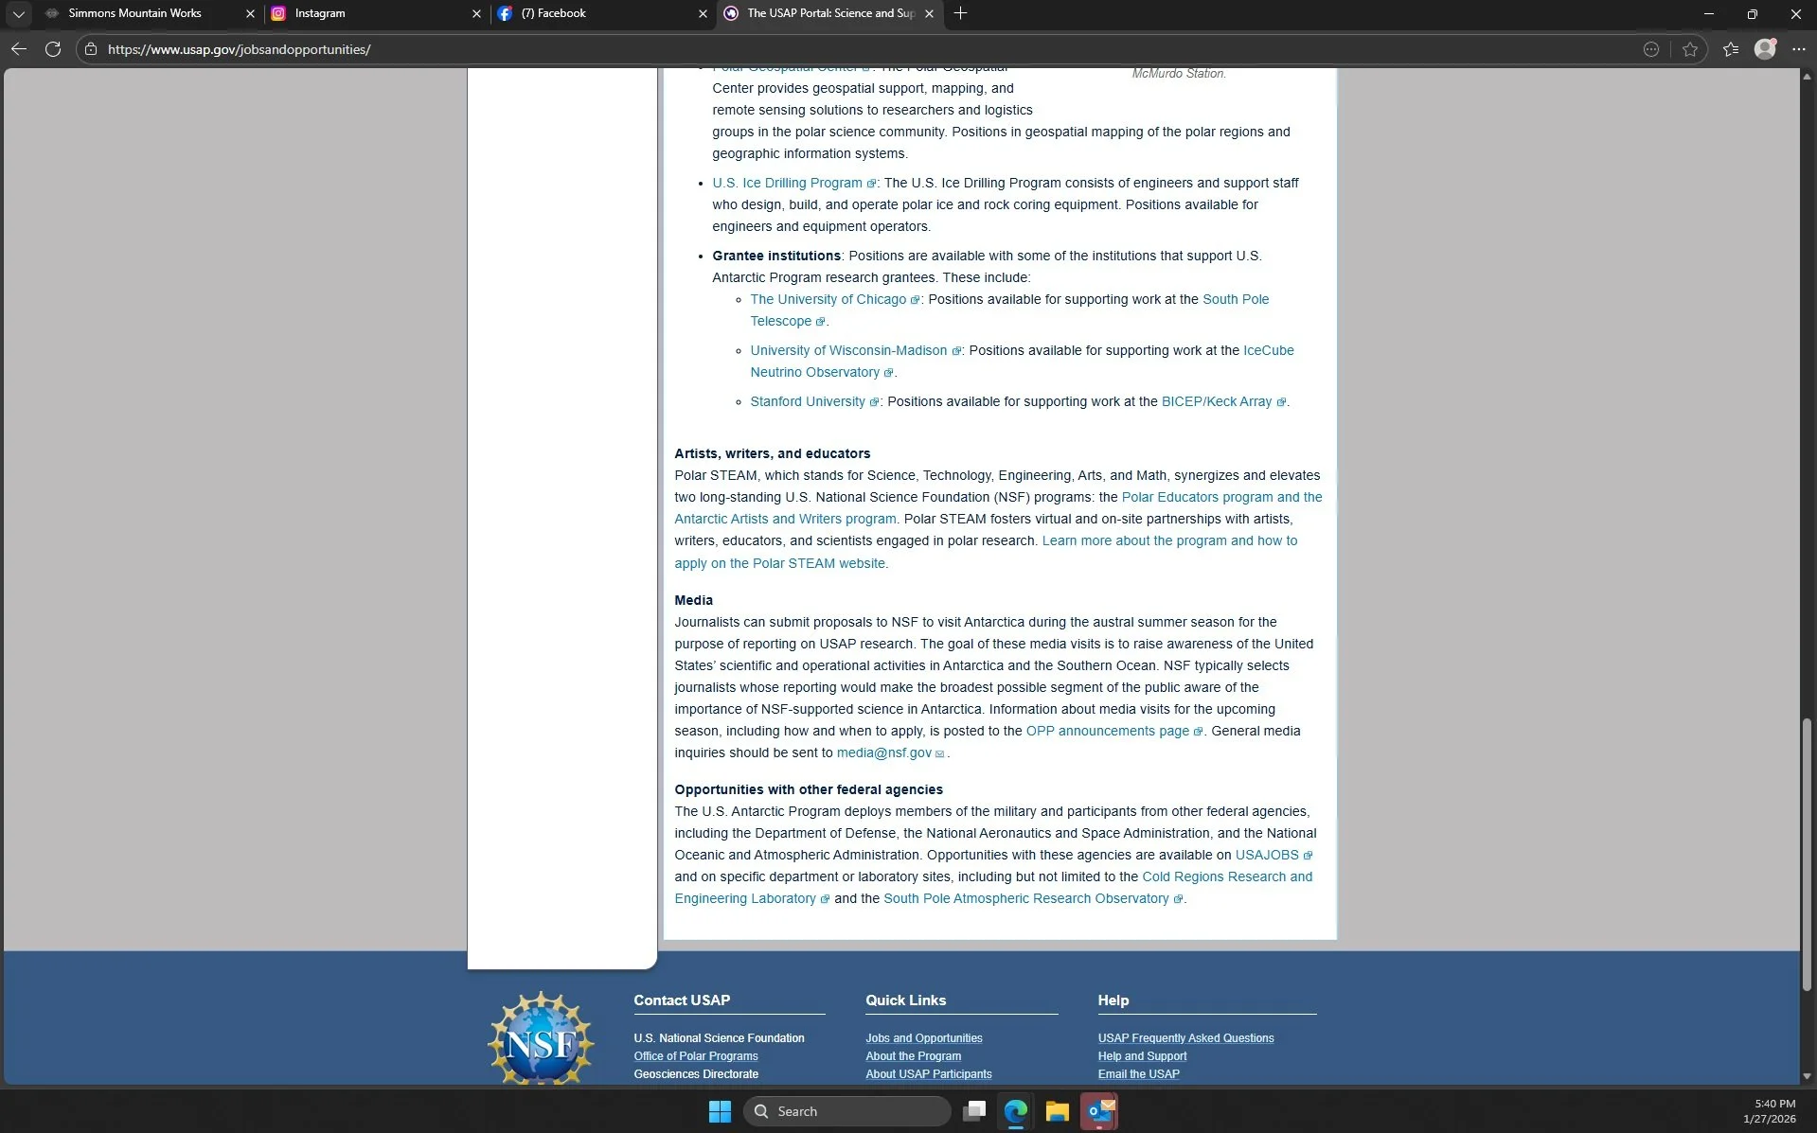Open Microsoft Edge from taskbar
Screen dimensions: 1817x1133
click(x=1016, y=1111)
